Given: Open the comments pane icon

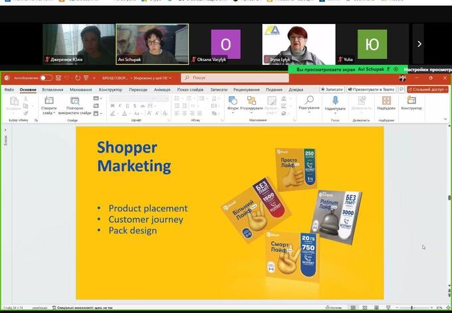Looking at the screenshot, I should (401, 90).
